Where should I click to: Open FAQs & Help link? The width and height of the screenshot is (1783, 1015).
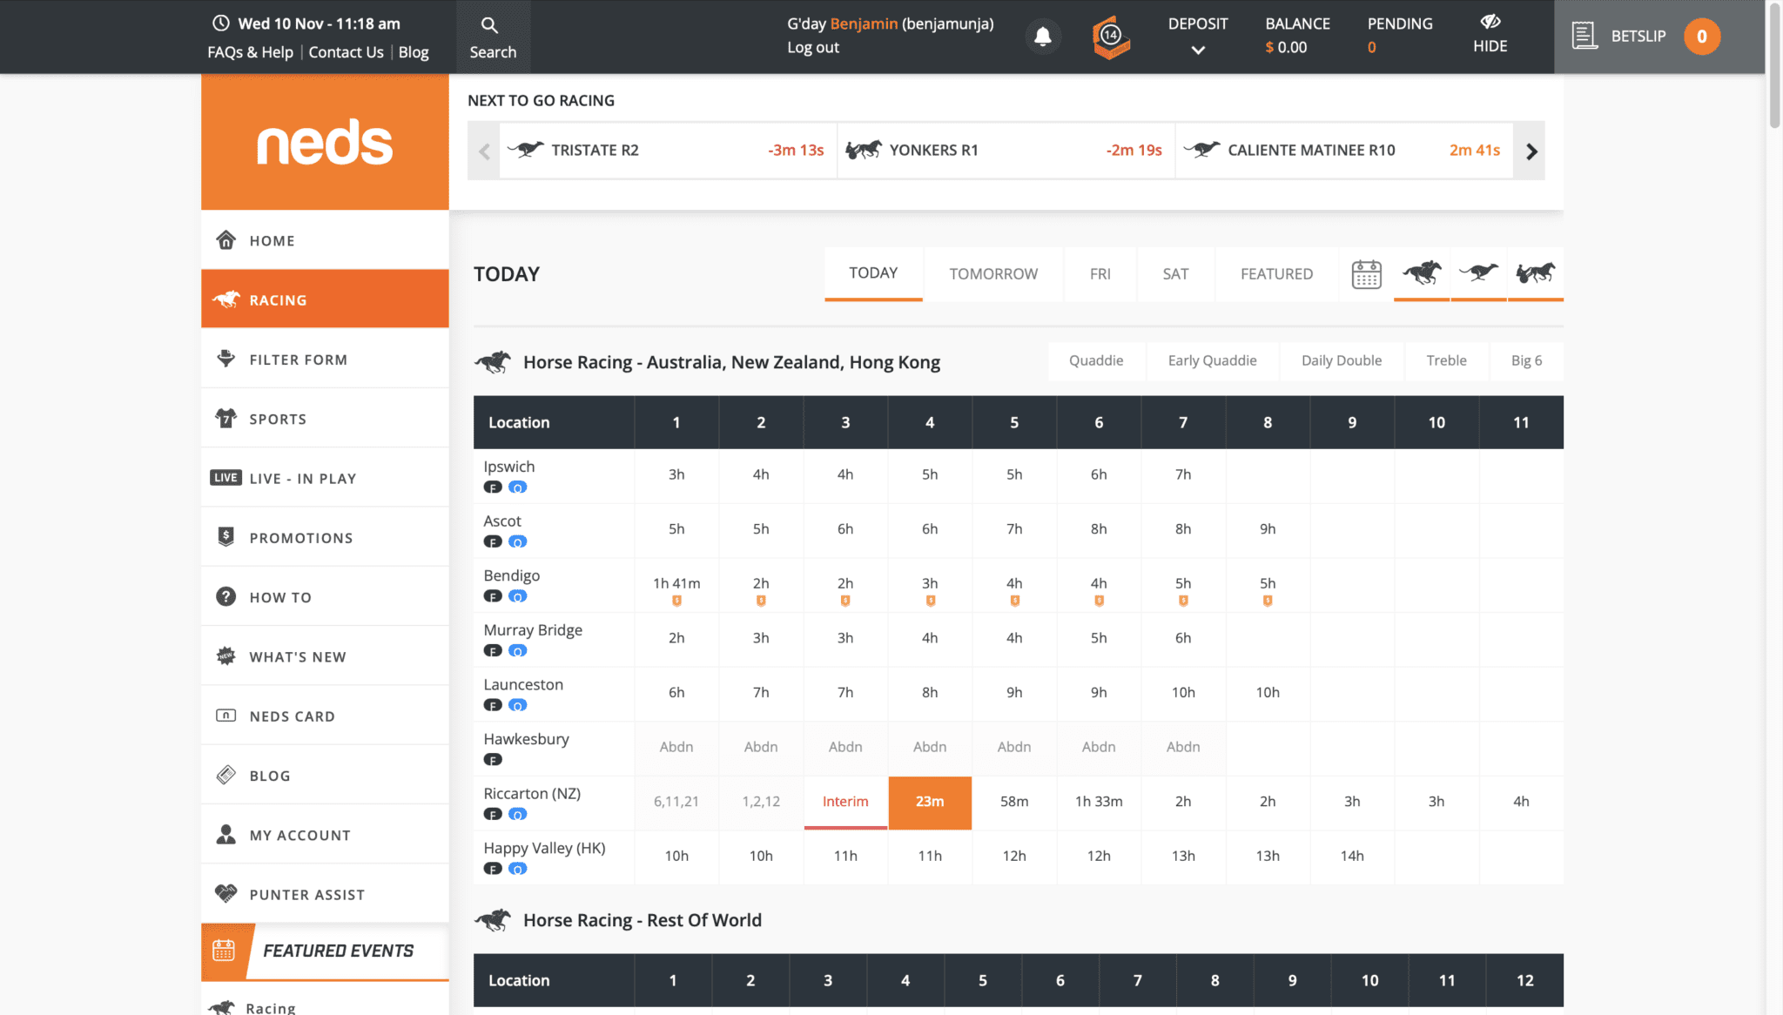[x=251, y=52]
